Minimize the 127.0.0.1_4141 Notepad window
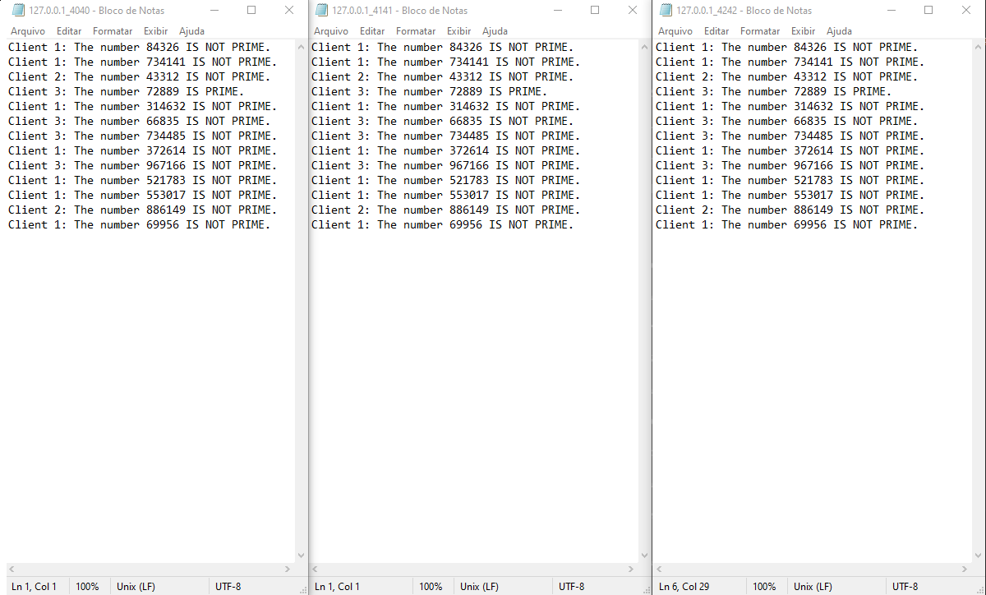The height and width of the screenshot is (595, 986). tap(558, 11)
